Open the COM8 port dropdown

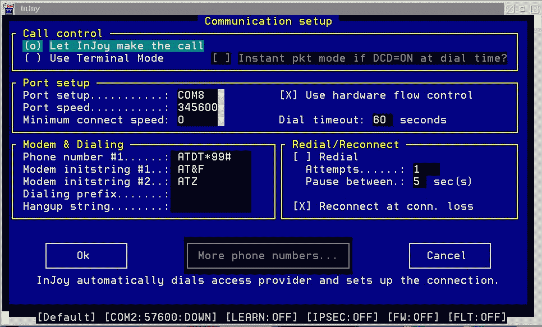[221, 95]
